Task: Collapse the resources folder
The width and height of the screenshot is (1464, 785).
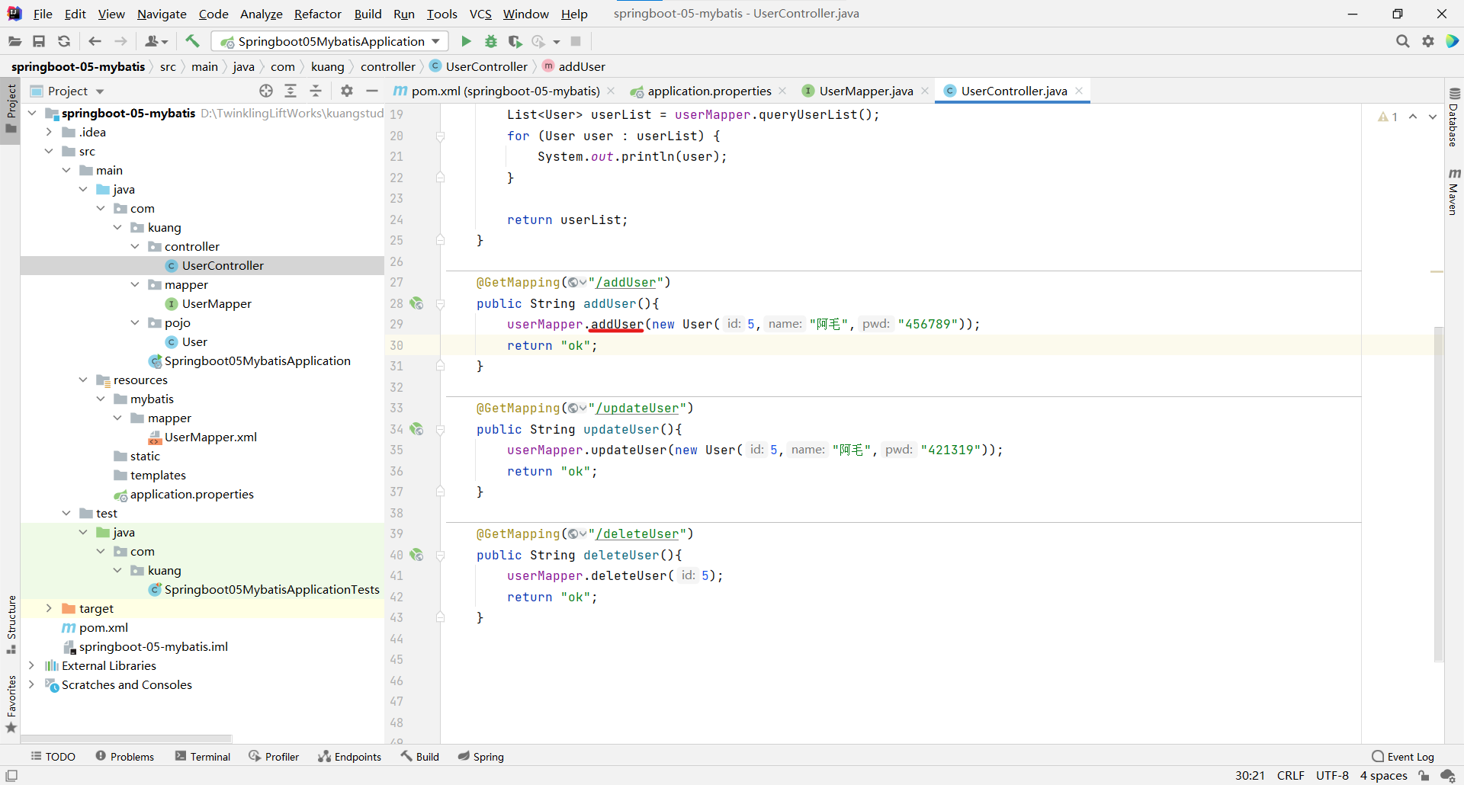Action: (83, 380)
